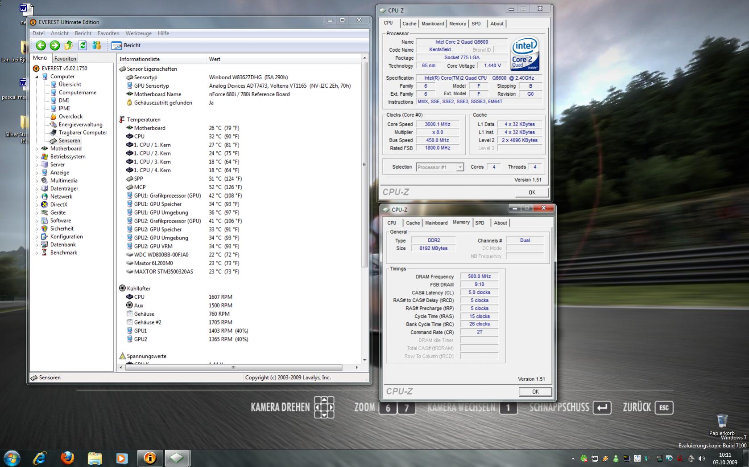Open the Ansicht menu

[60, 33]
